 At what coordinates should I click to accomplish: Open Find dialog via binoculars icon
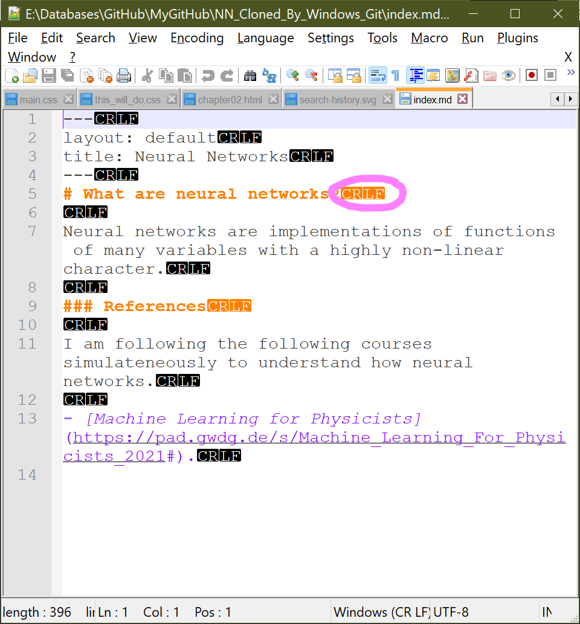(x=250, y=76)
